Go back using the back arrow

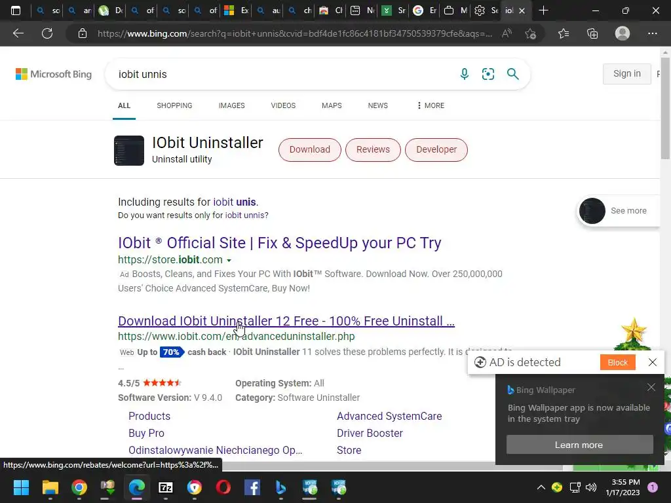pos(18,33)
